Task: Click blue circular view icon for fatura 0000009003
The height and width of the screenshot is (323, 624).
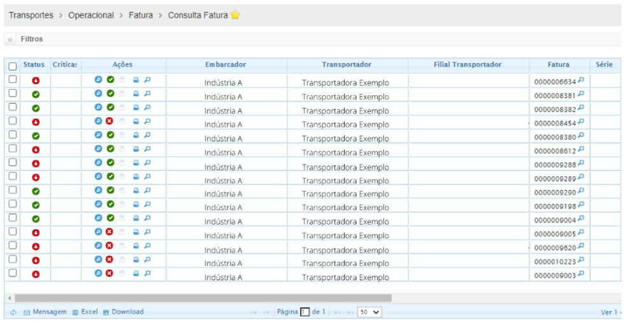Action: point(98,273)
